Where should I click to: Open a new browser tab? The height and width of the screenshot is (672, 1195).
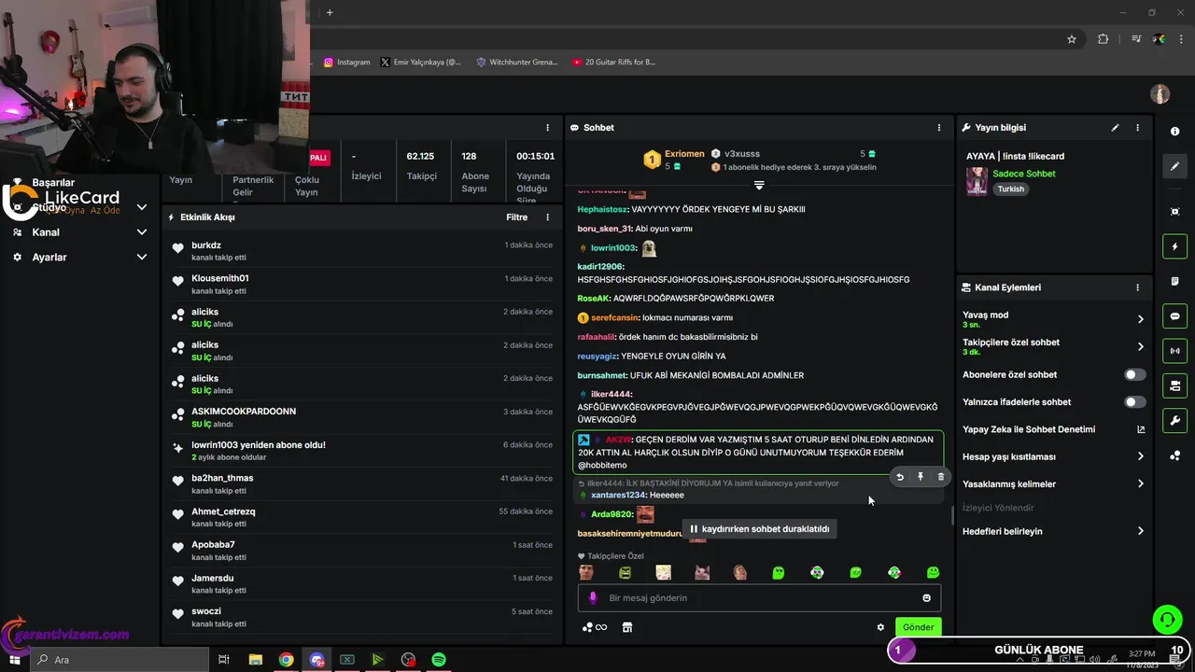pos(330,12)
